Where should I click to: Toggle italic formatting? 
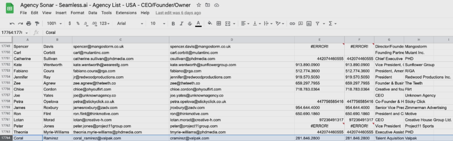[181, 23]
